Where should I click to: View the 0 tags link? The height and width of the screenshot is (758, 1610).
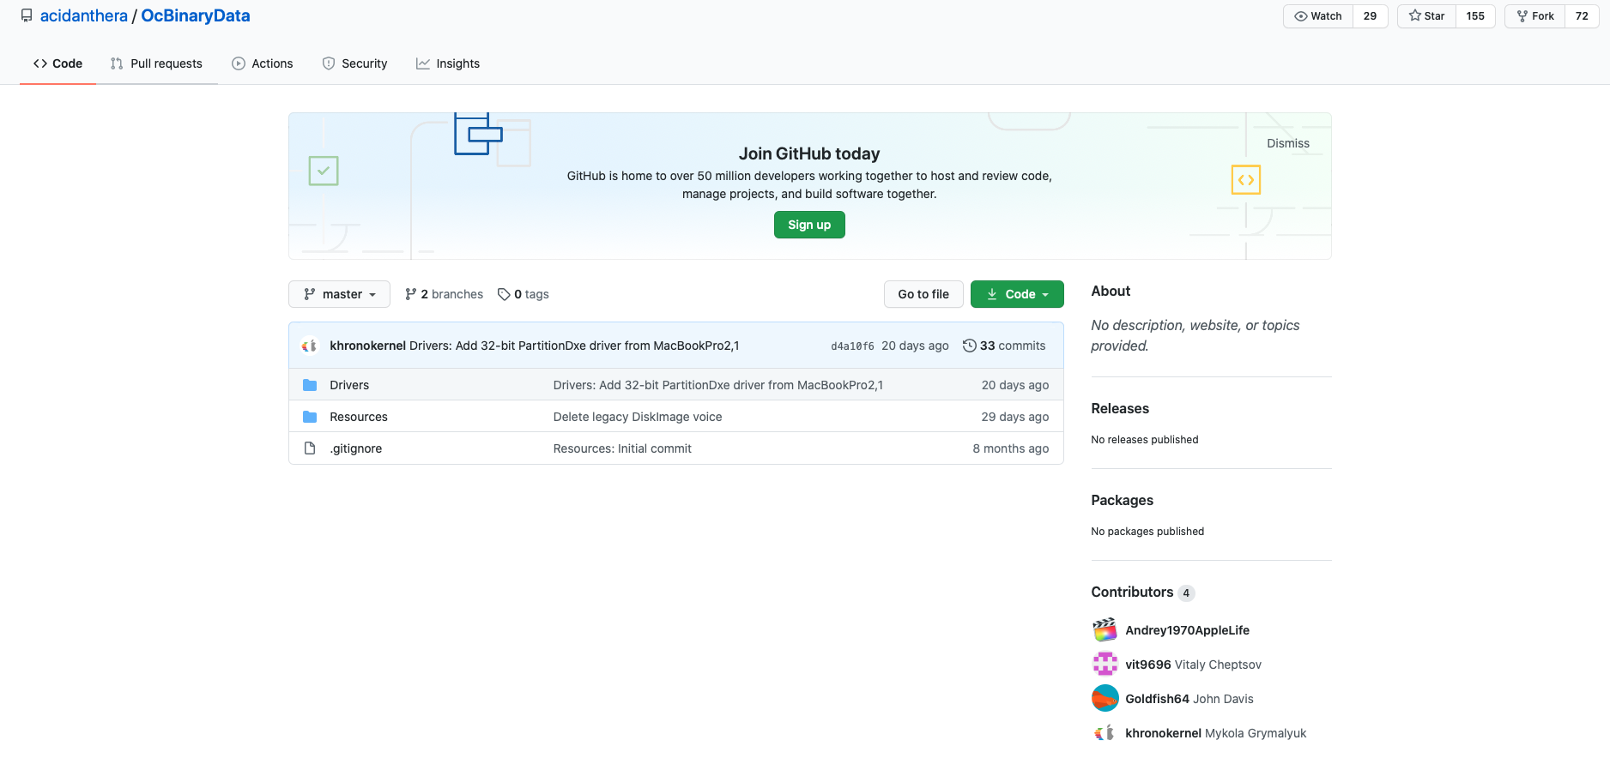pos(524,294)
